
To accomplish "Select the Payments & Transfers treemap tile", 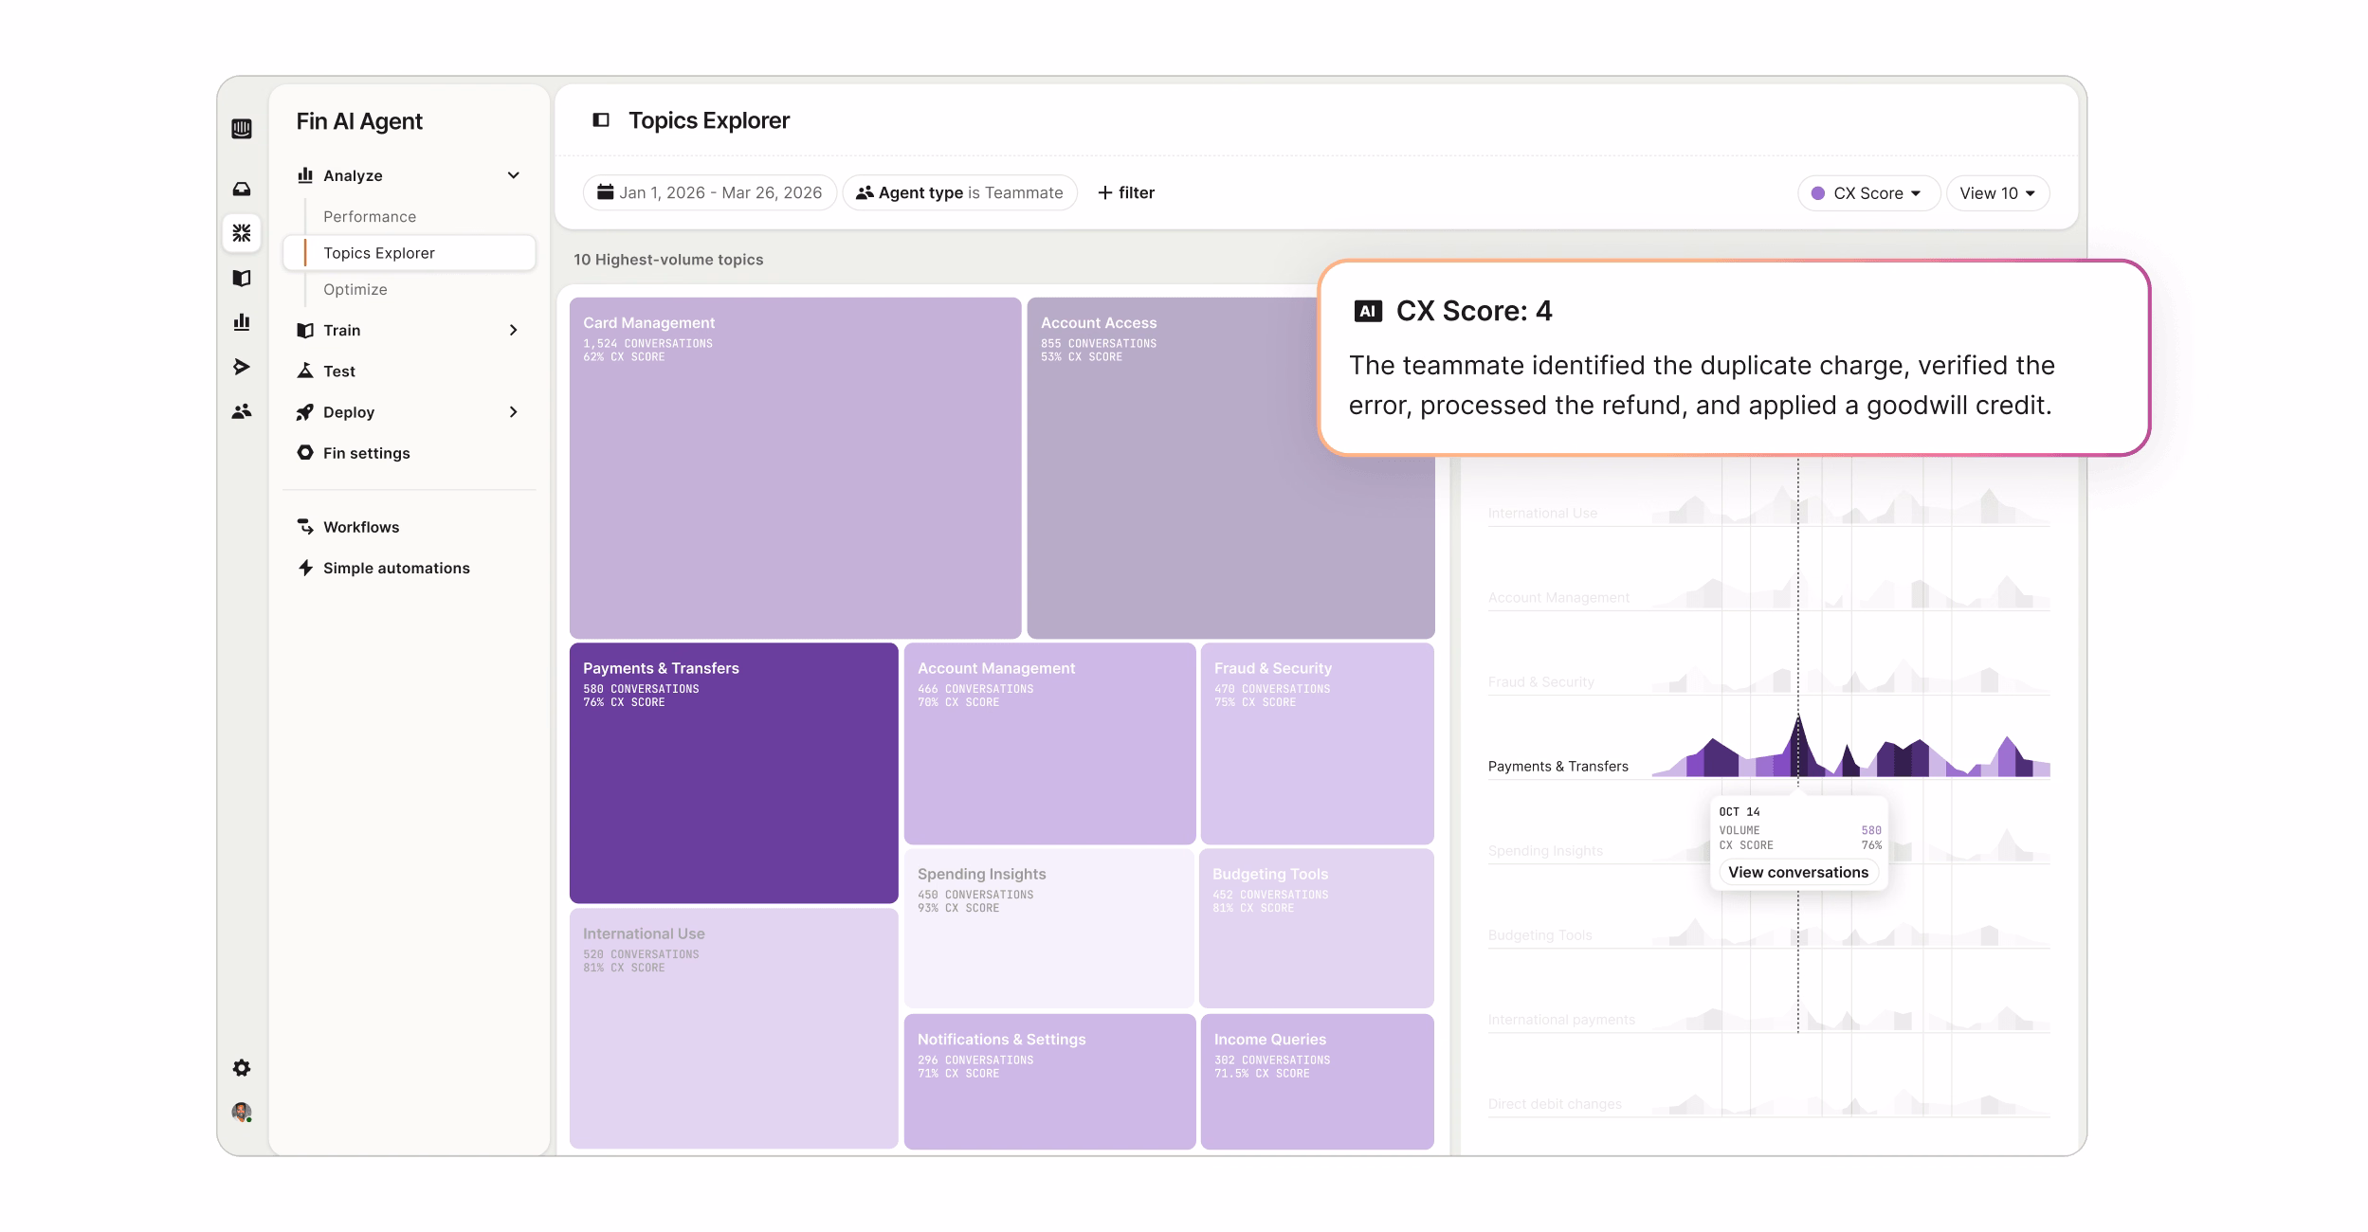I will pos(733,772).
